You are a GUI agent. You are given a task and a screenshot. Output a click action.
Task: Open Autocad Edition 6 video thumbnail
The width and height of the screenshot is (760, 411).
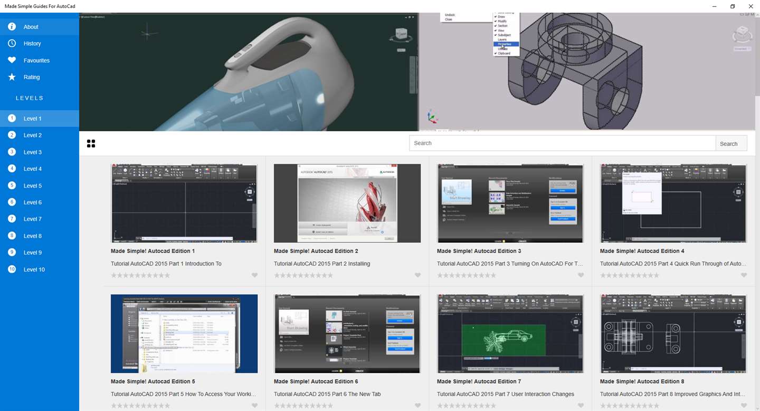tap(347, 334)
